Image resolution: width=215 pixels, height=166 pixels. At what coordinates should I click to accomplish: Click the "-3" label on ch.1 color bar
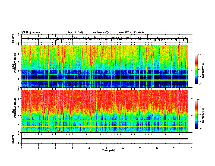coord(200,55)
